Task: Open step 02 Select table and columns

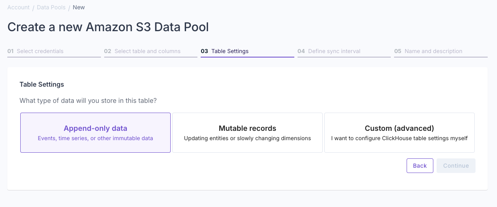Action: pos(151,51)
